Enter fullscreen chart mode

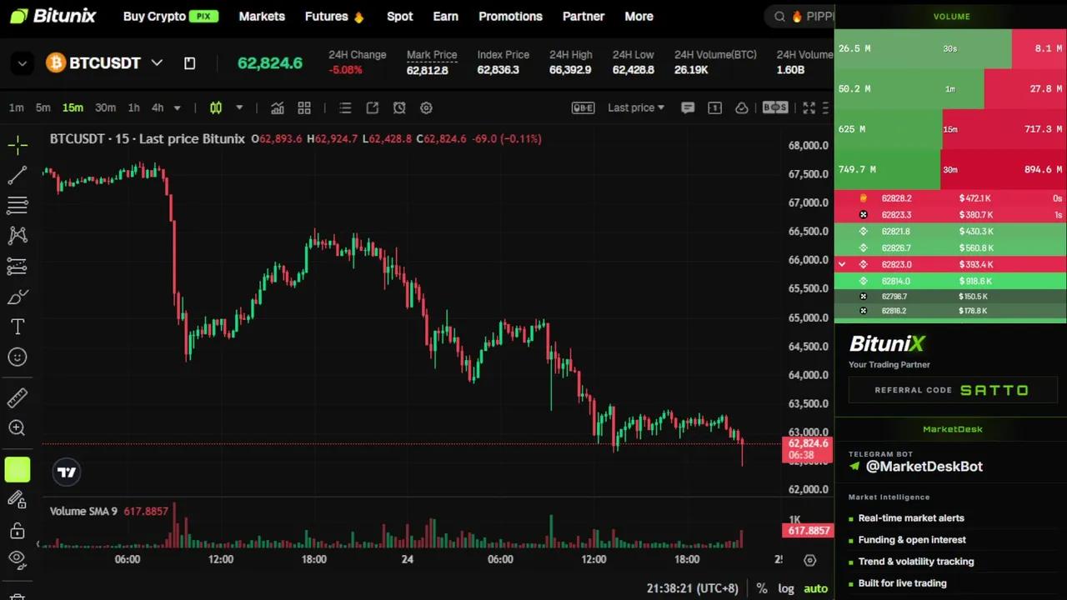point(809,107)
